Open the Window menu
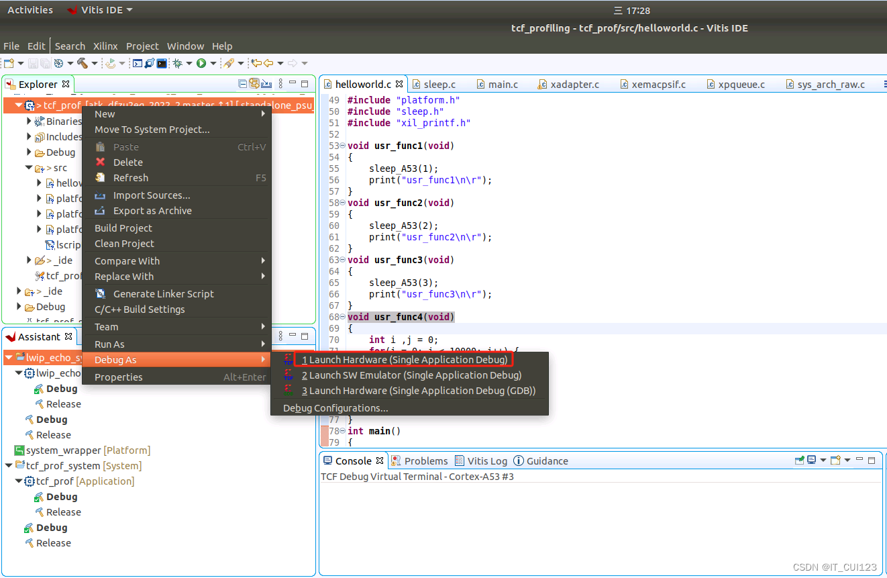 point(185,46)
